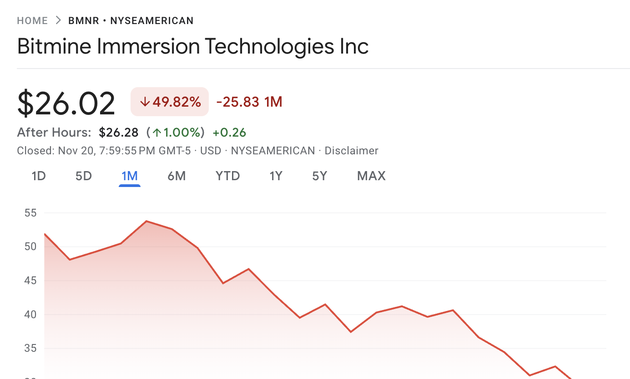The height and width of the screenshot is (379, 630).
Task: Click the chart line's highest peak near 54
Action: click(x=146, y=221)
